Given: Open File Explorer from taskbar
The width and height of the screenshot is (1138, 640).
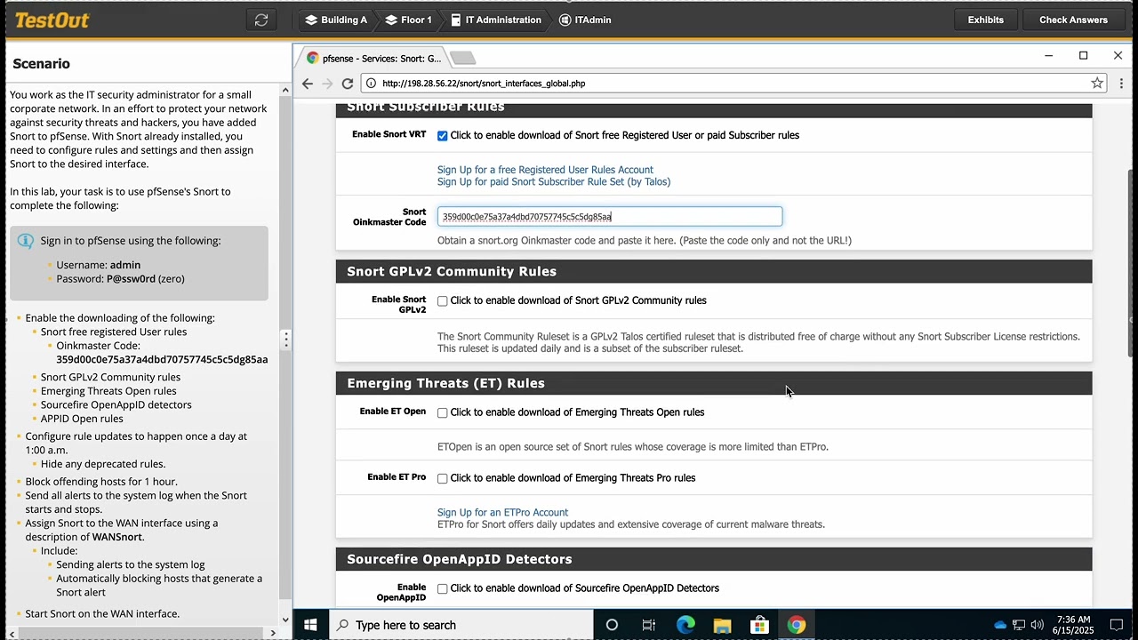Looking at the screenshot, I should 722,625.
